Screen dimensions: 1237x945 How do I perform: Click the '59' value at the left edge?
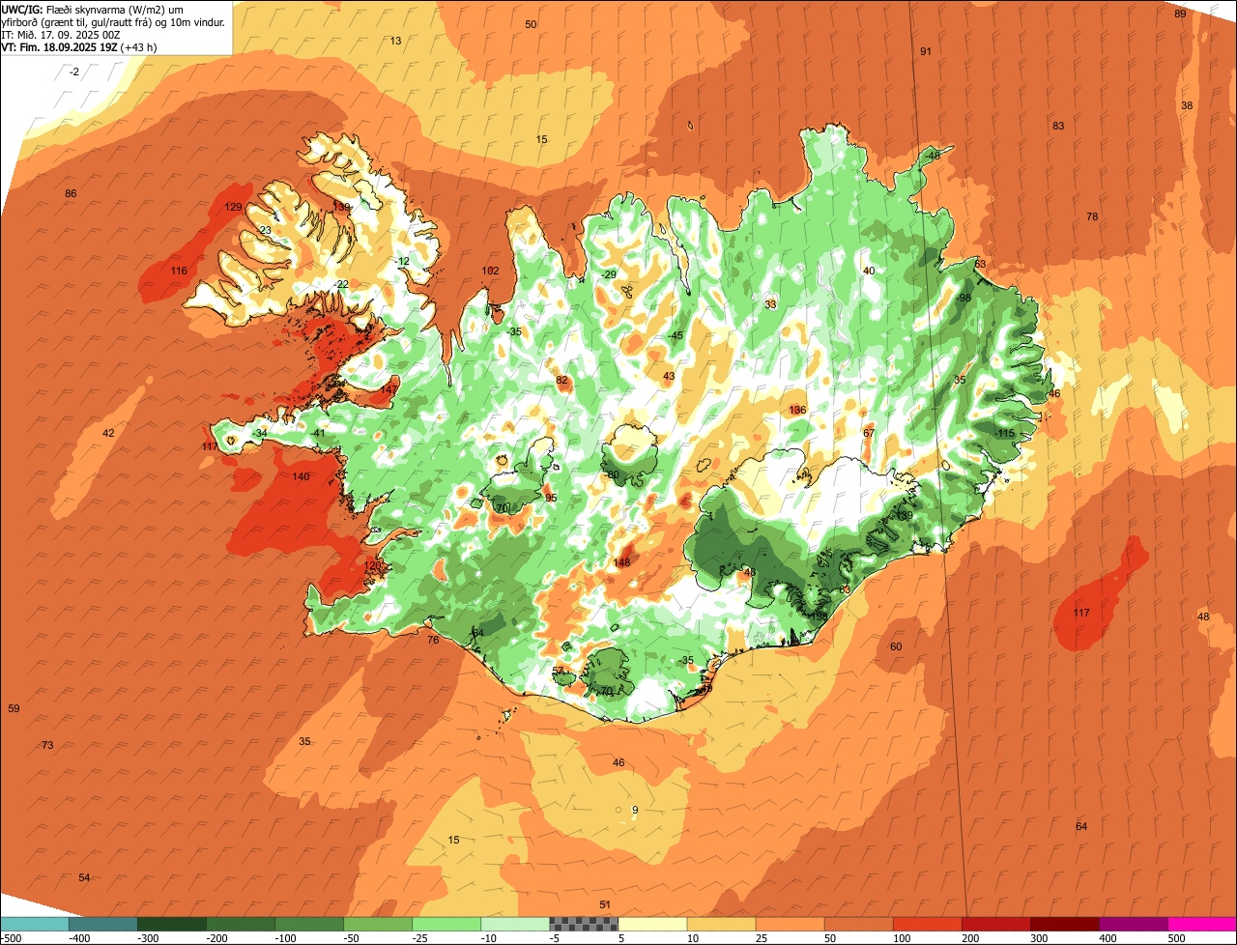(x=14, y=708)
